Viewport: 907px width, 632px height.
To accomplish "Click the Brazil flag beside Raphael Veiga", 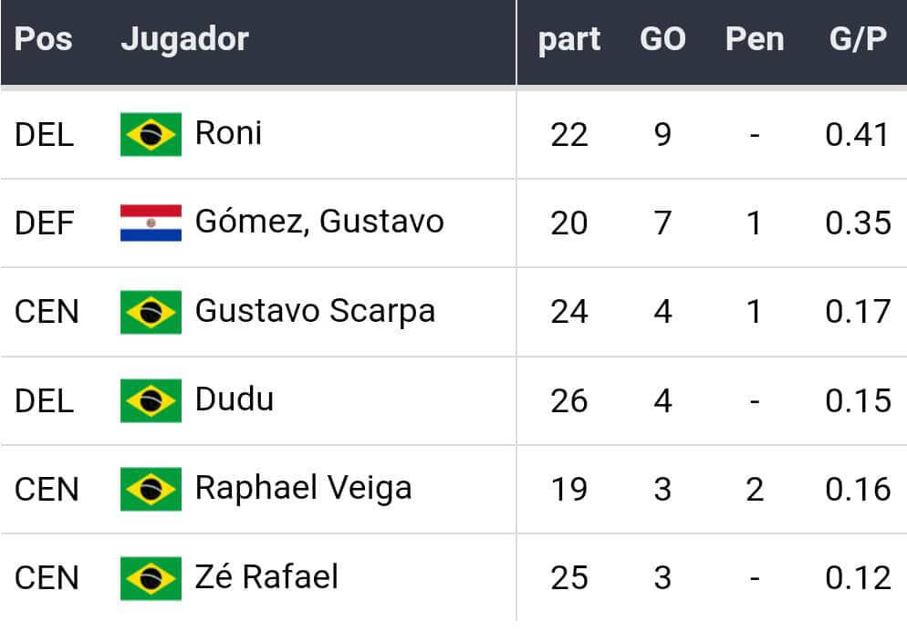I will (x=151, y=489).
